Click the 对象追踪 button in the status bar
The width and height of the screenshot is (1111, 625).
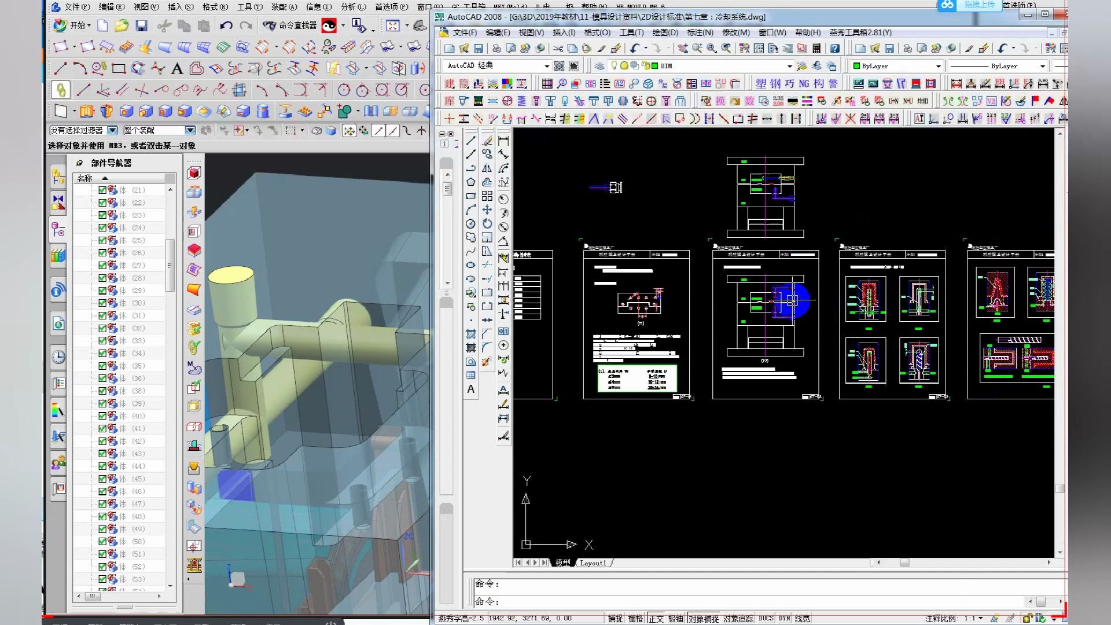[x=738, y=618]
